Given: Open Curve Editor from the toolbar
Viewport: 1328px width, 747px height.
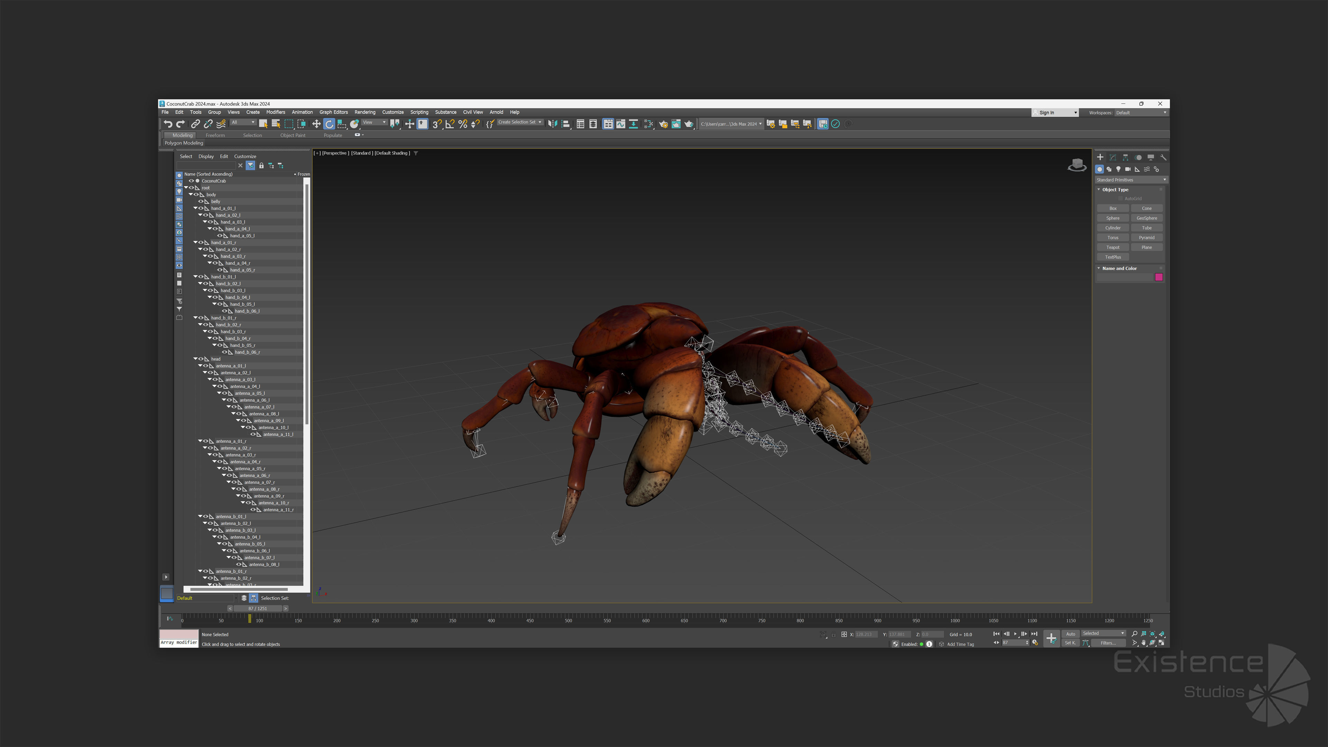Looking at the screenshot, I should (621, 124).
